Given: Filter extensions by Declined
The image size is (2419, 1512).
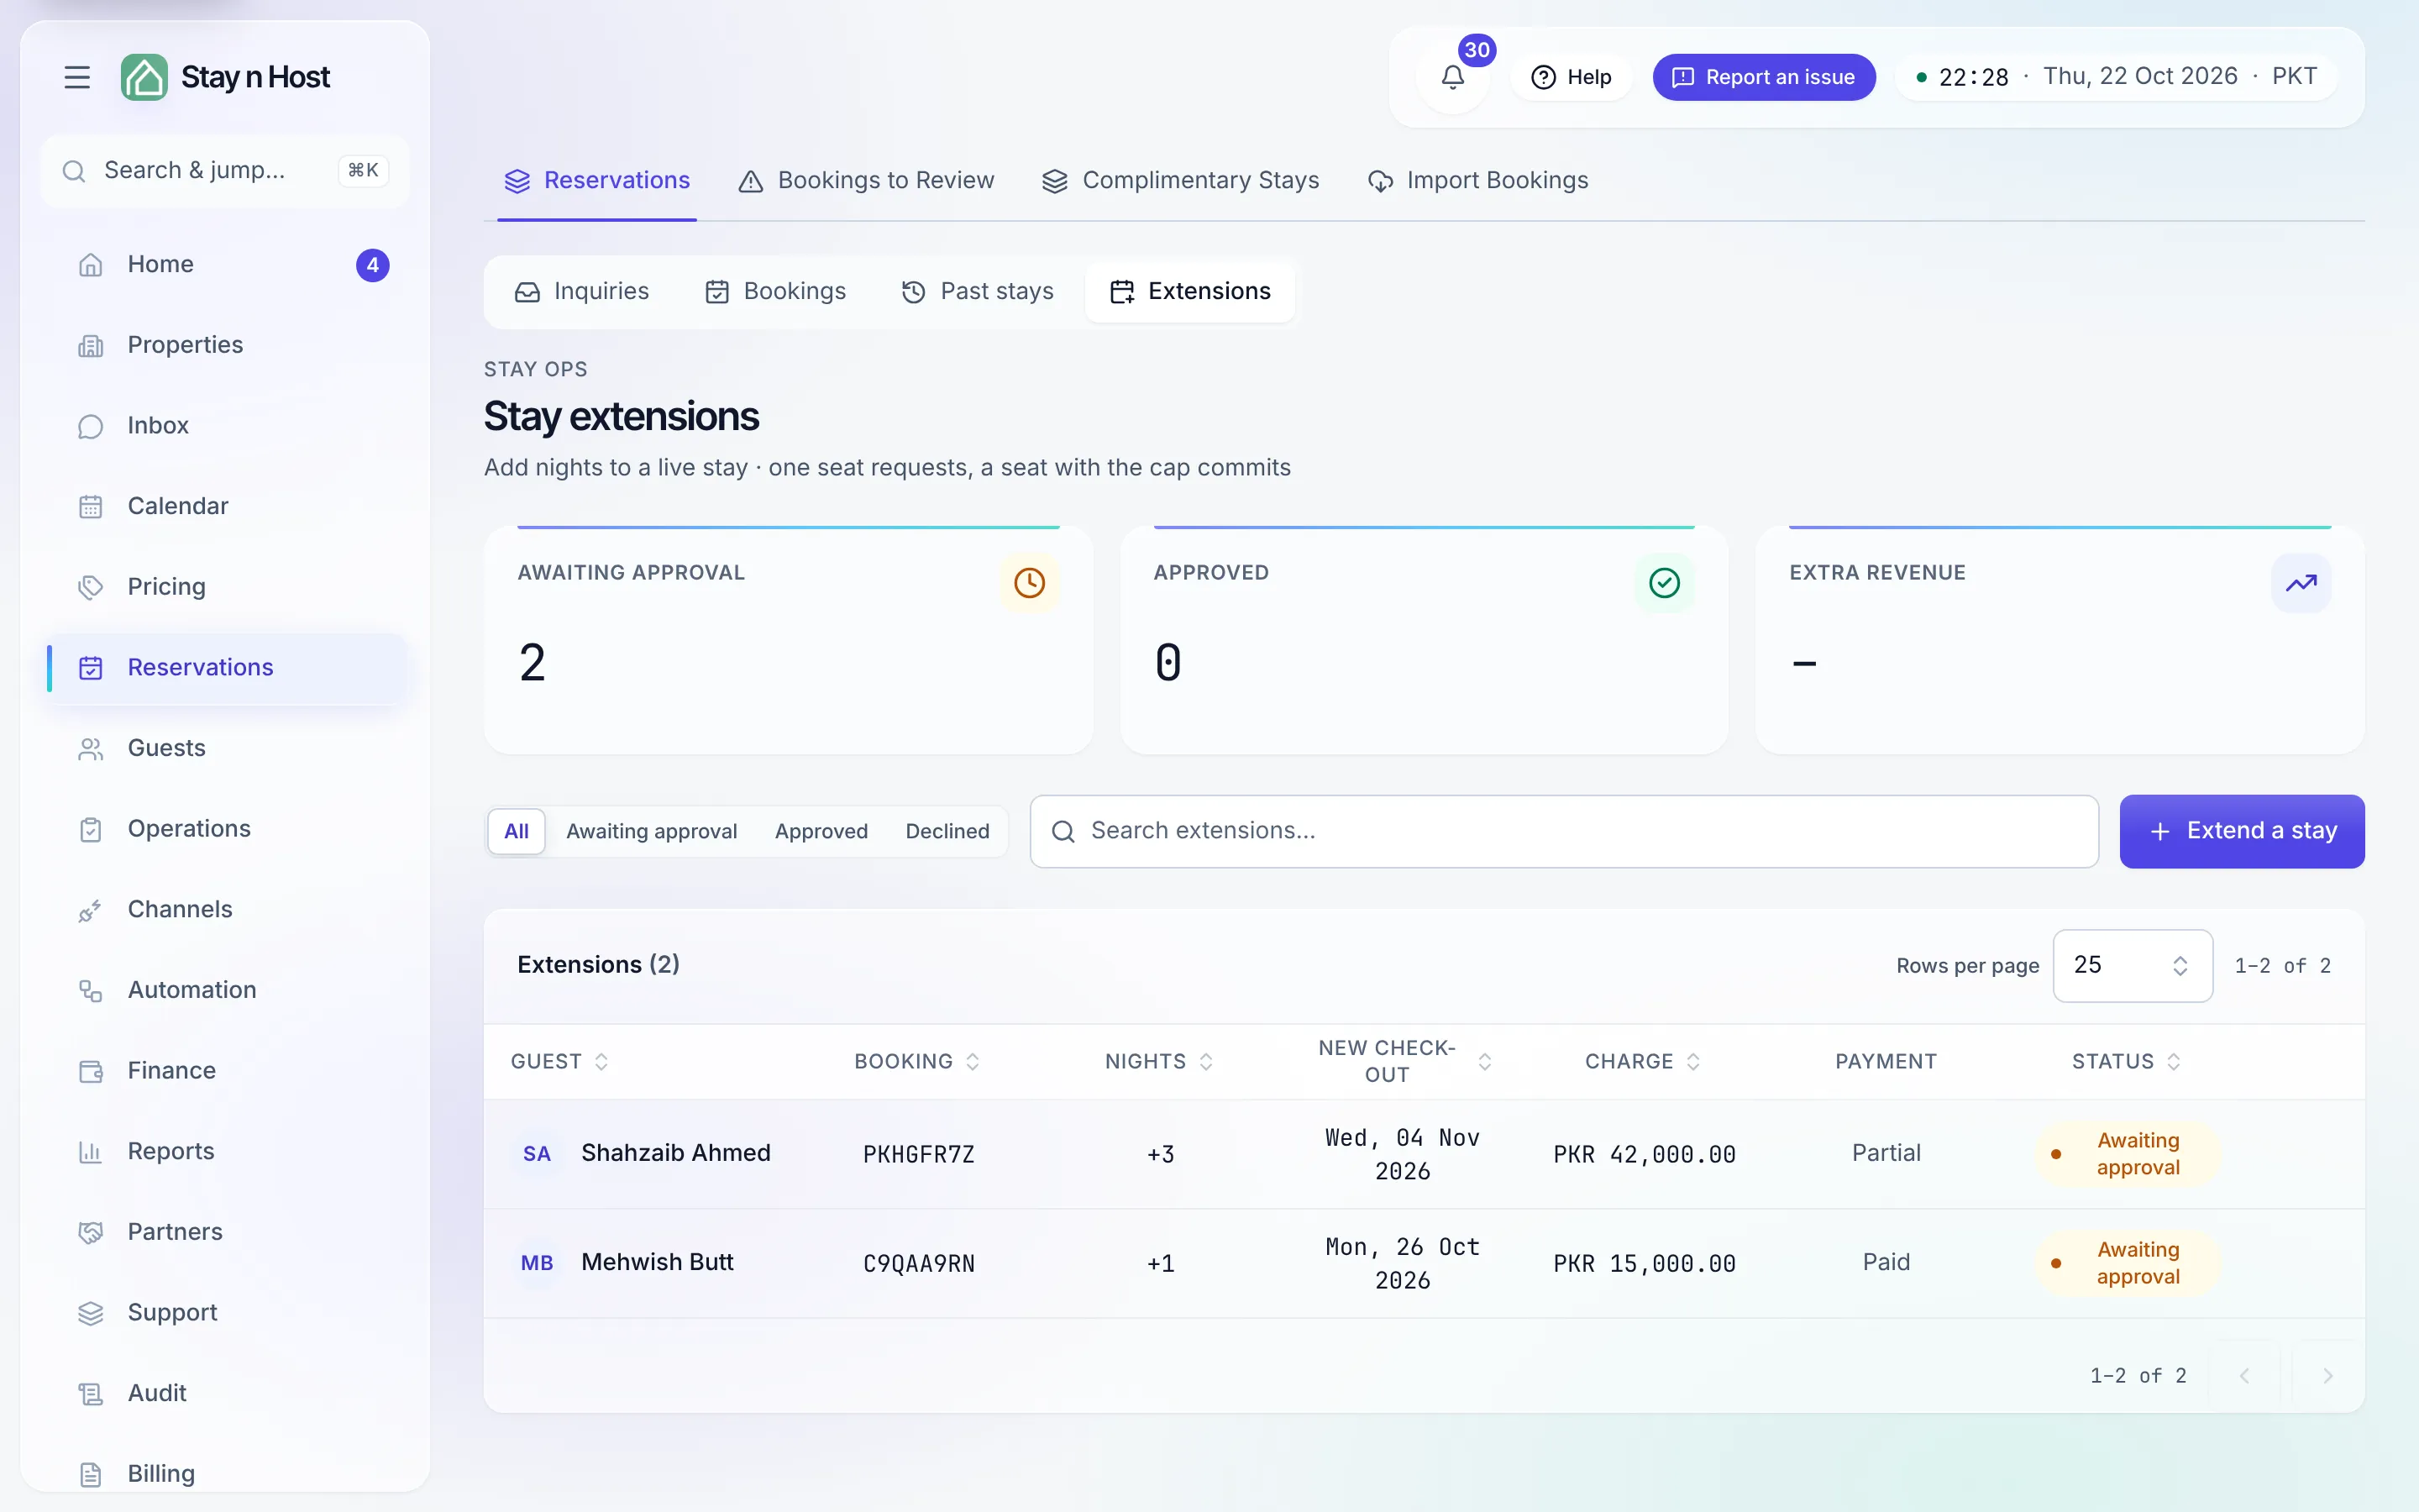Looking at the screenshot, I should (947, 831).
